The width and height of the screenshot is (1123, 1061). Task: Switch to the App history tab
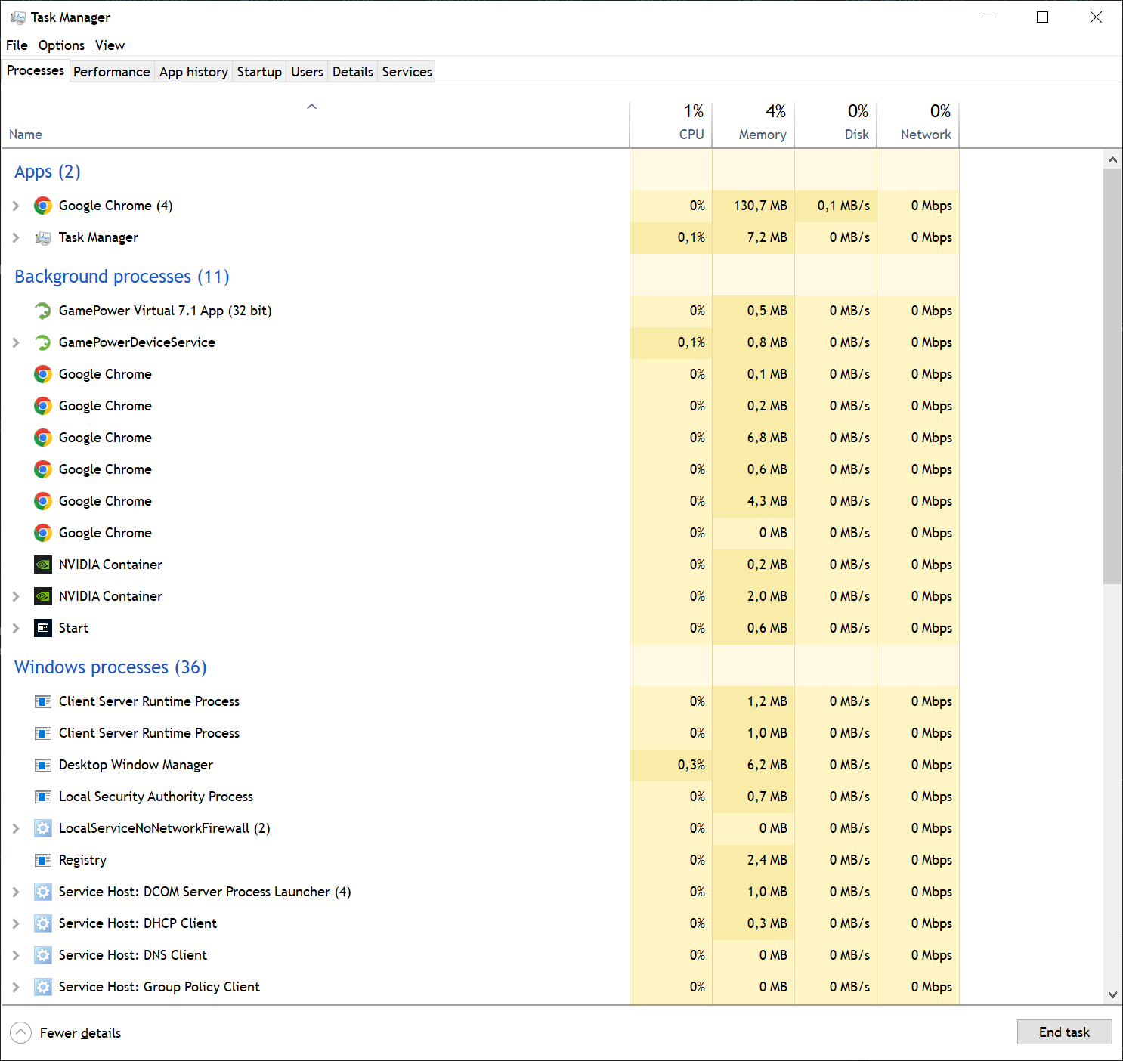click(193, 72)
